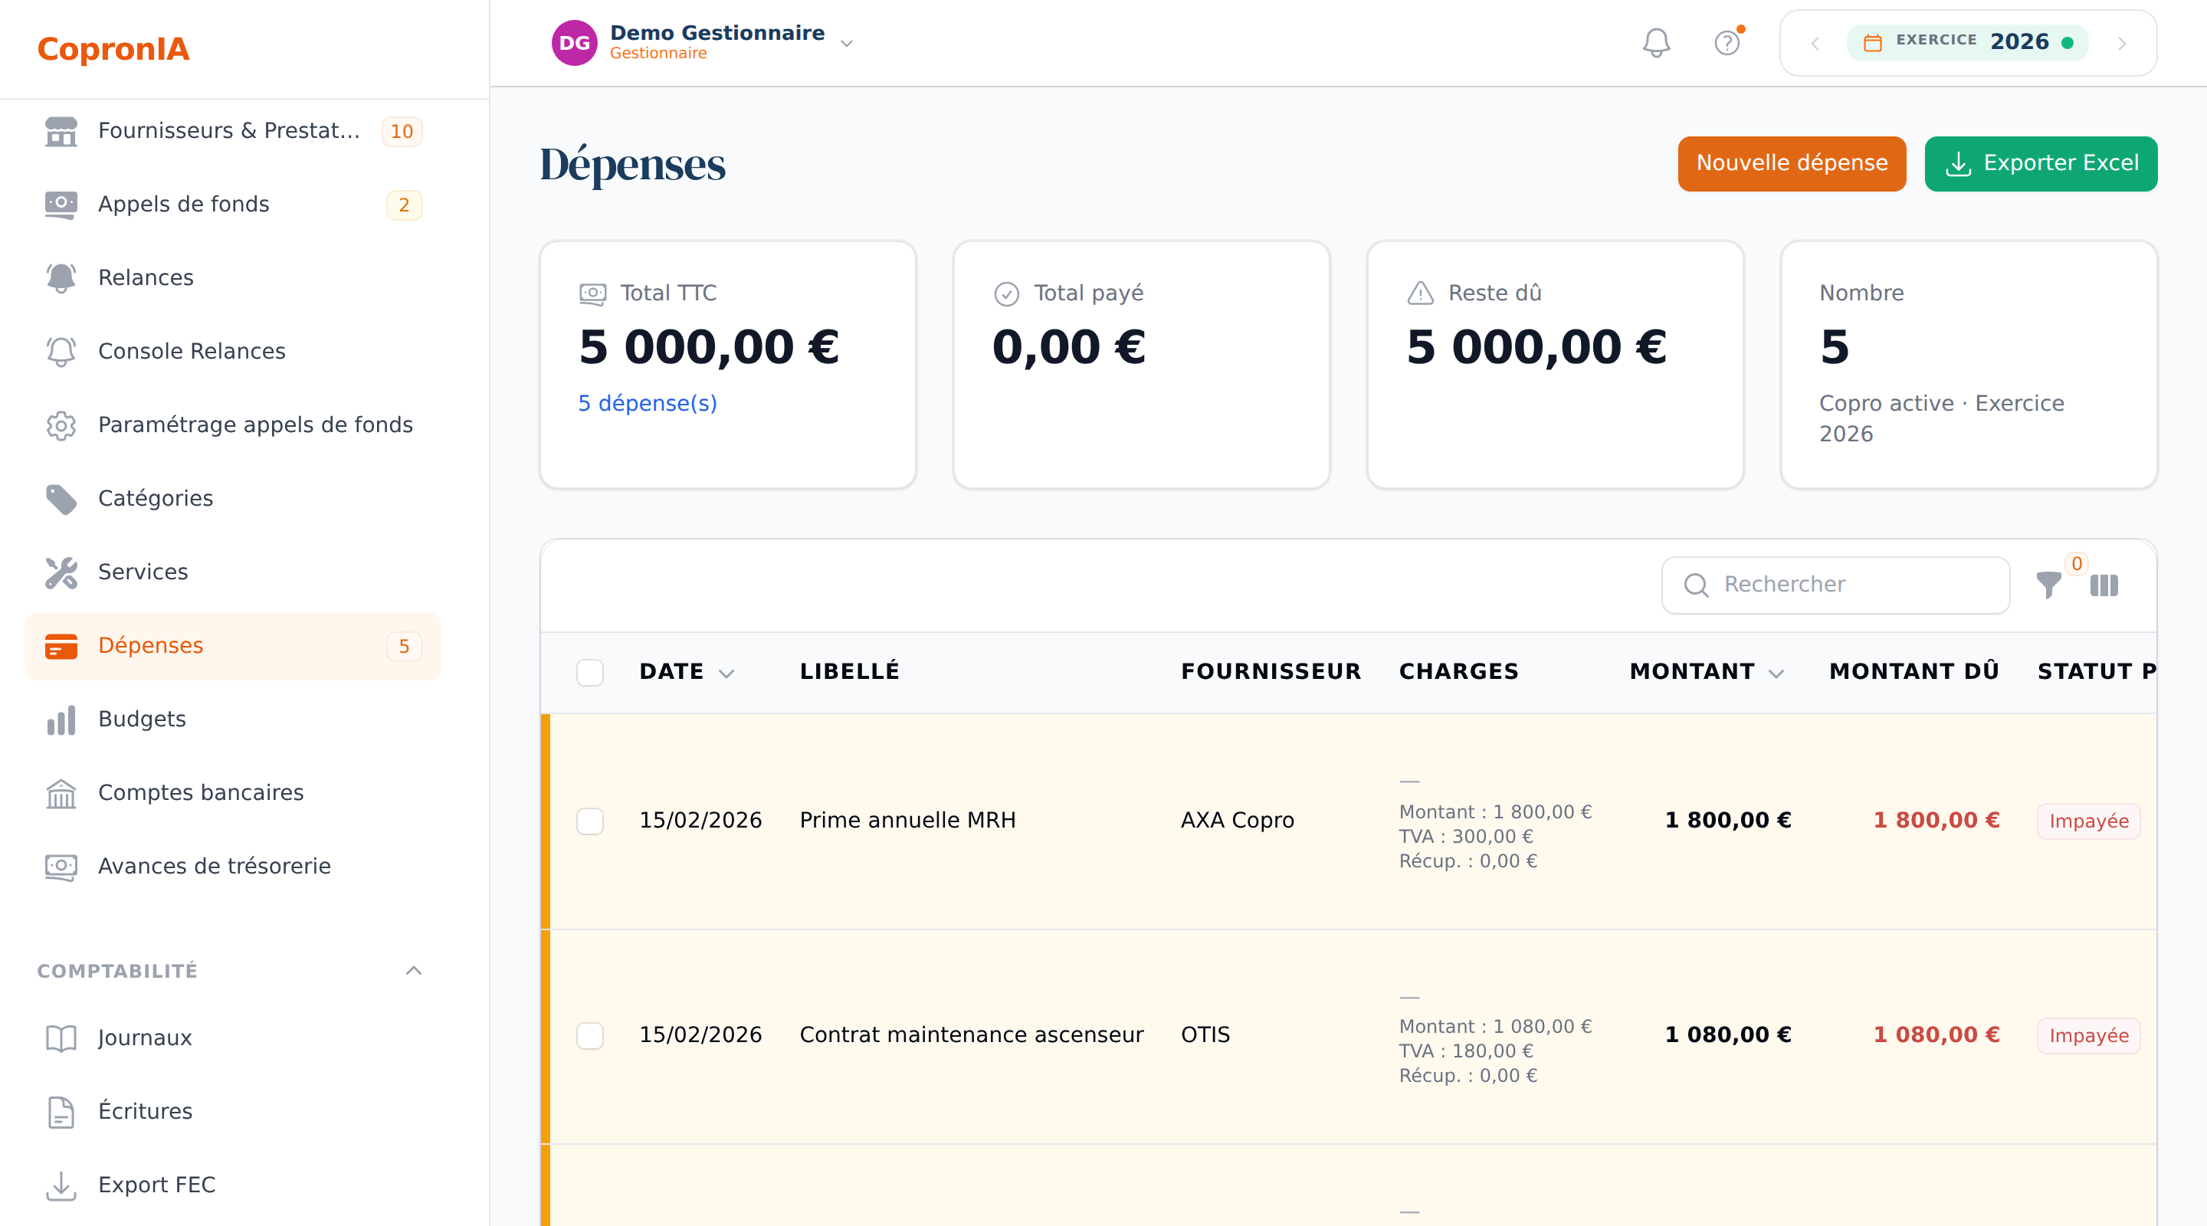Collapse the Comptabilité section
2207x1226 pixels.
pyautogui.click(x=414, y=971)
